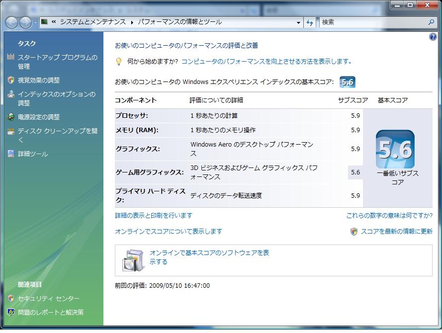Viewport: 442px width, 333px height.
Task: Click the advanced tools icon in sidebar
Action: (11, 154)
